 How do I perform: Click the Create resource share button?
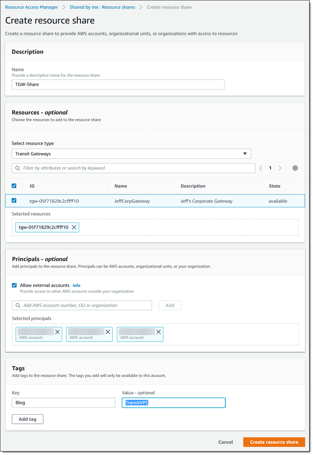click(x=274, y=442)
